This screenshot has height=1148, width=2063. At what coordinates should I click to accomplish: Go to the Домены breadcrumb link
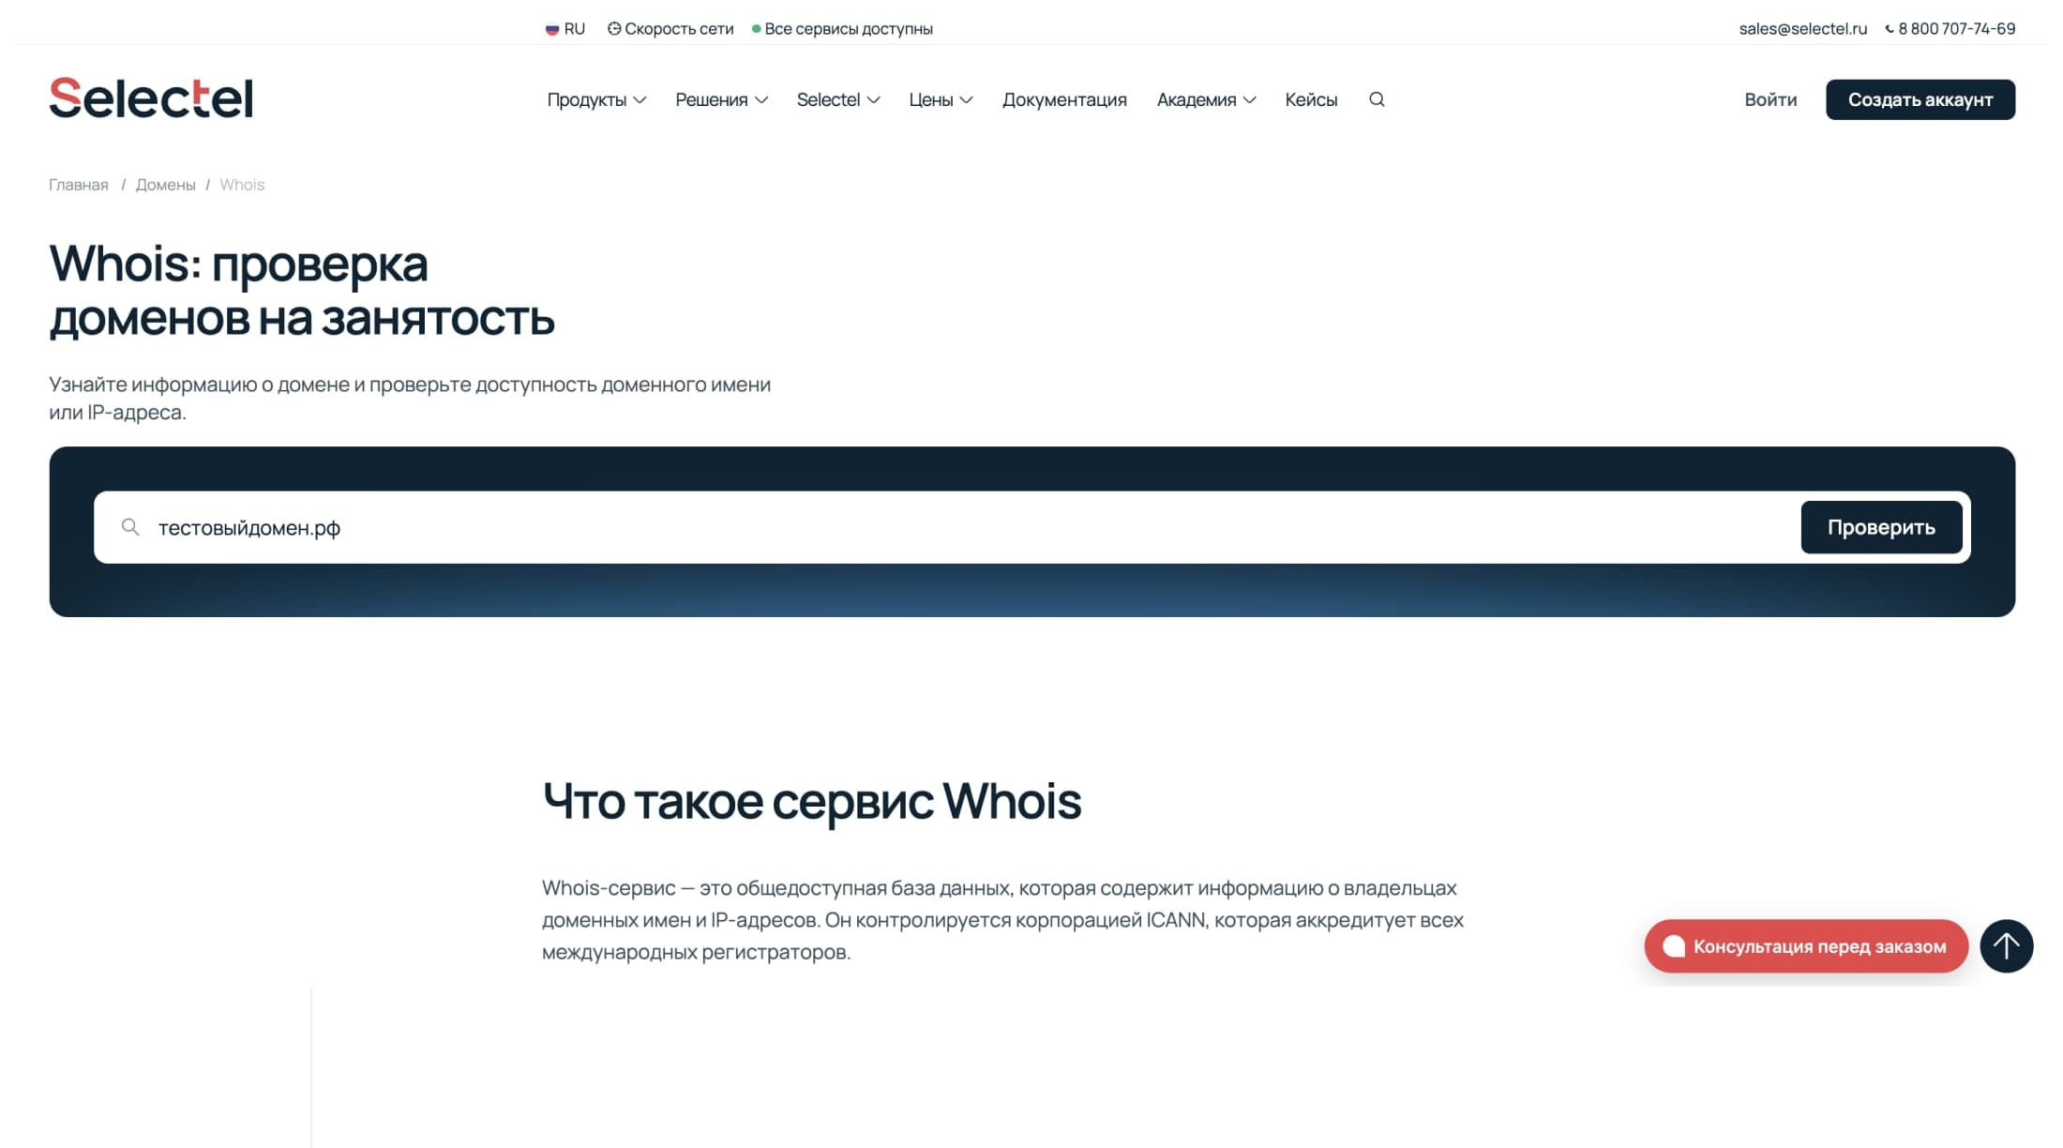click(x=165, y=185)
